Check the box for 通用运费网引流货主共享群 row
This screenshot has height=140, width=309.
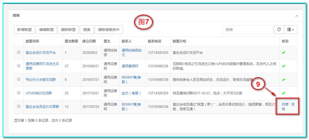click(19, 66)
